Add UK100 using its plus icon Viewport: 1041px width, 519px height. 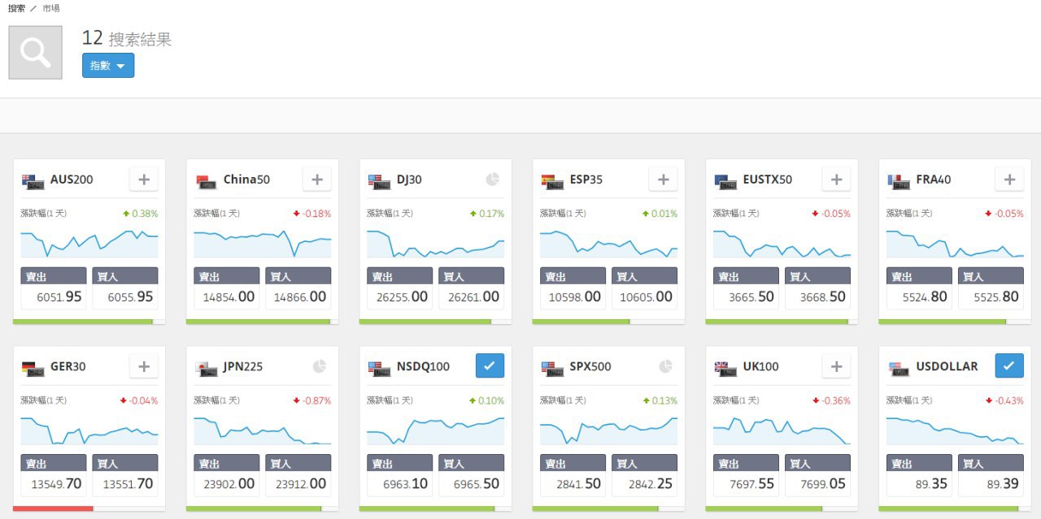[x=836, y=366]
